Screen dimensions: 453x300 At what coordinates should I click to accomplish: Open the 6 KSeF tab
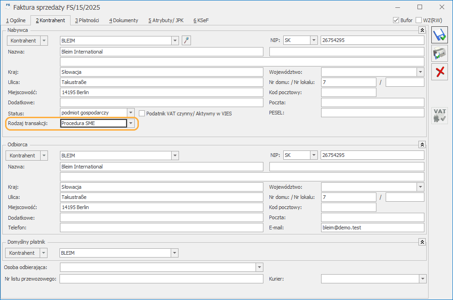pos(201,20)
